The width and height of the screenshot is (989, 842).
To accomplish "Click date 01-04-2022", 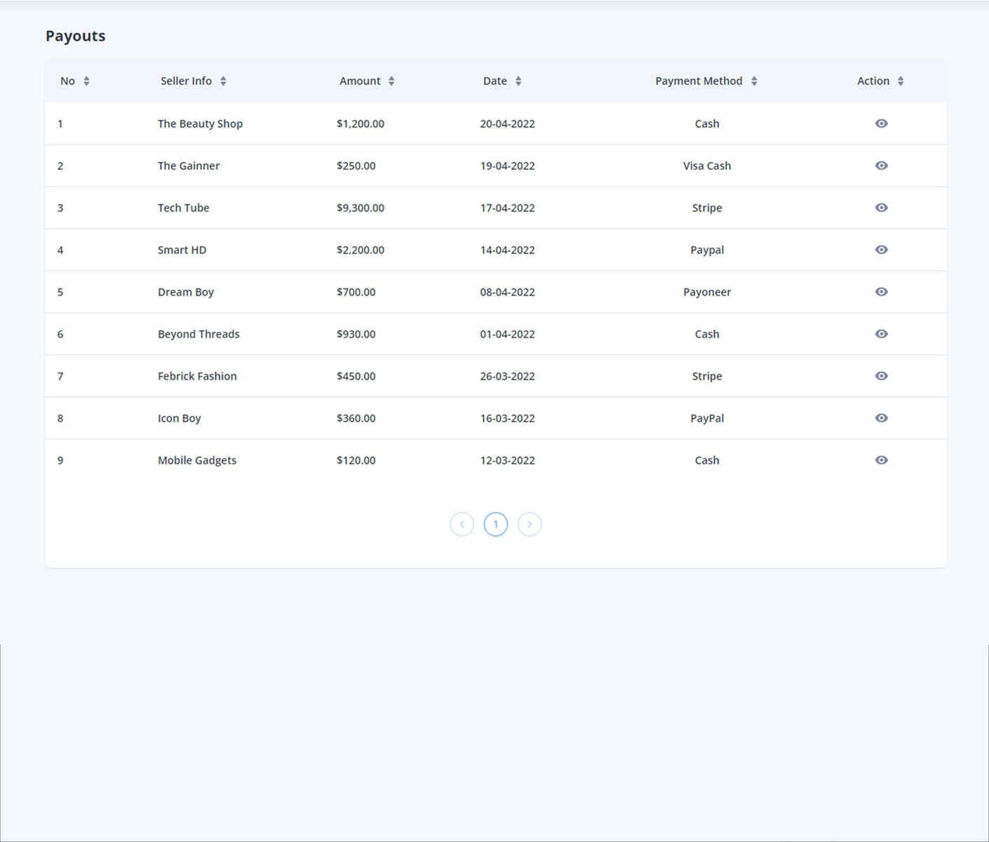I will coord(507,334).
